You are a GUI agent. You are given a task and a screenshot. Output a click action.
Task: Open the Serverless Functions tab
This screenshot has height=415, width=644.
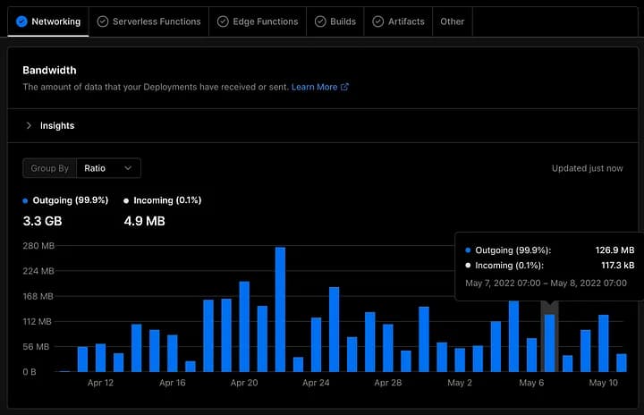click(148, 21)
